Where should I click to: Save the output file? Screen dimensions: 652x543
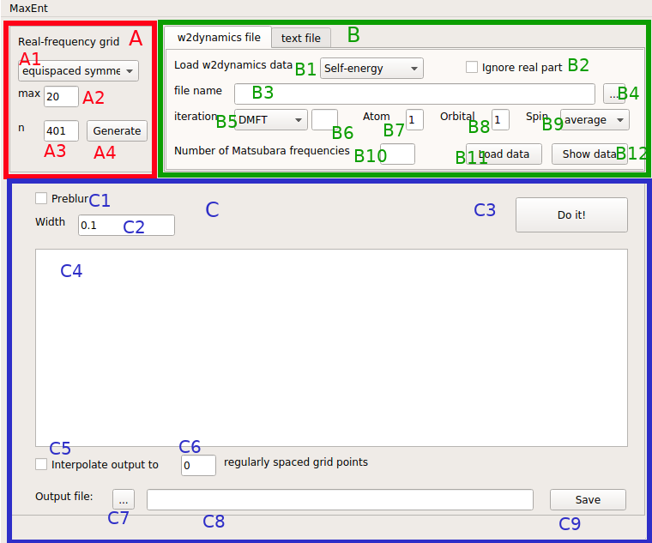(x=588, y=499)
